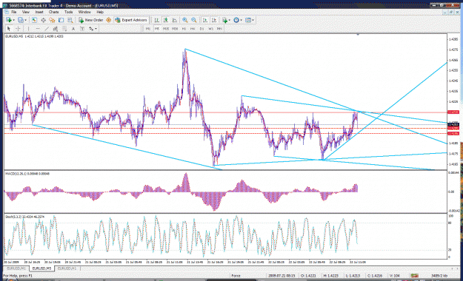Screen dimensions: 463x281
Task: Open the Tools menu
Action: (68, 12)
